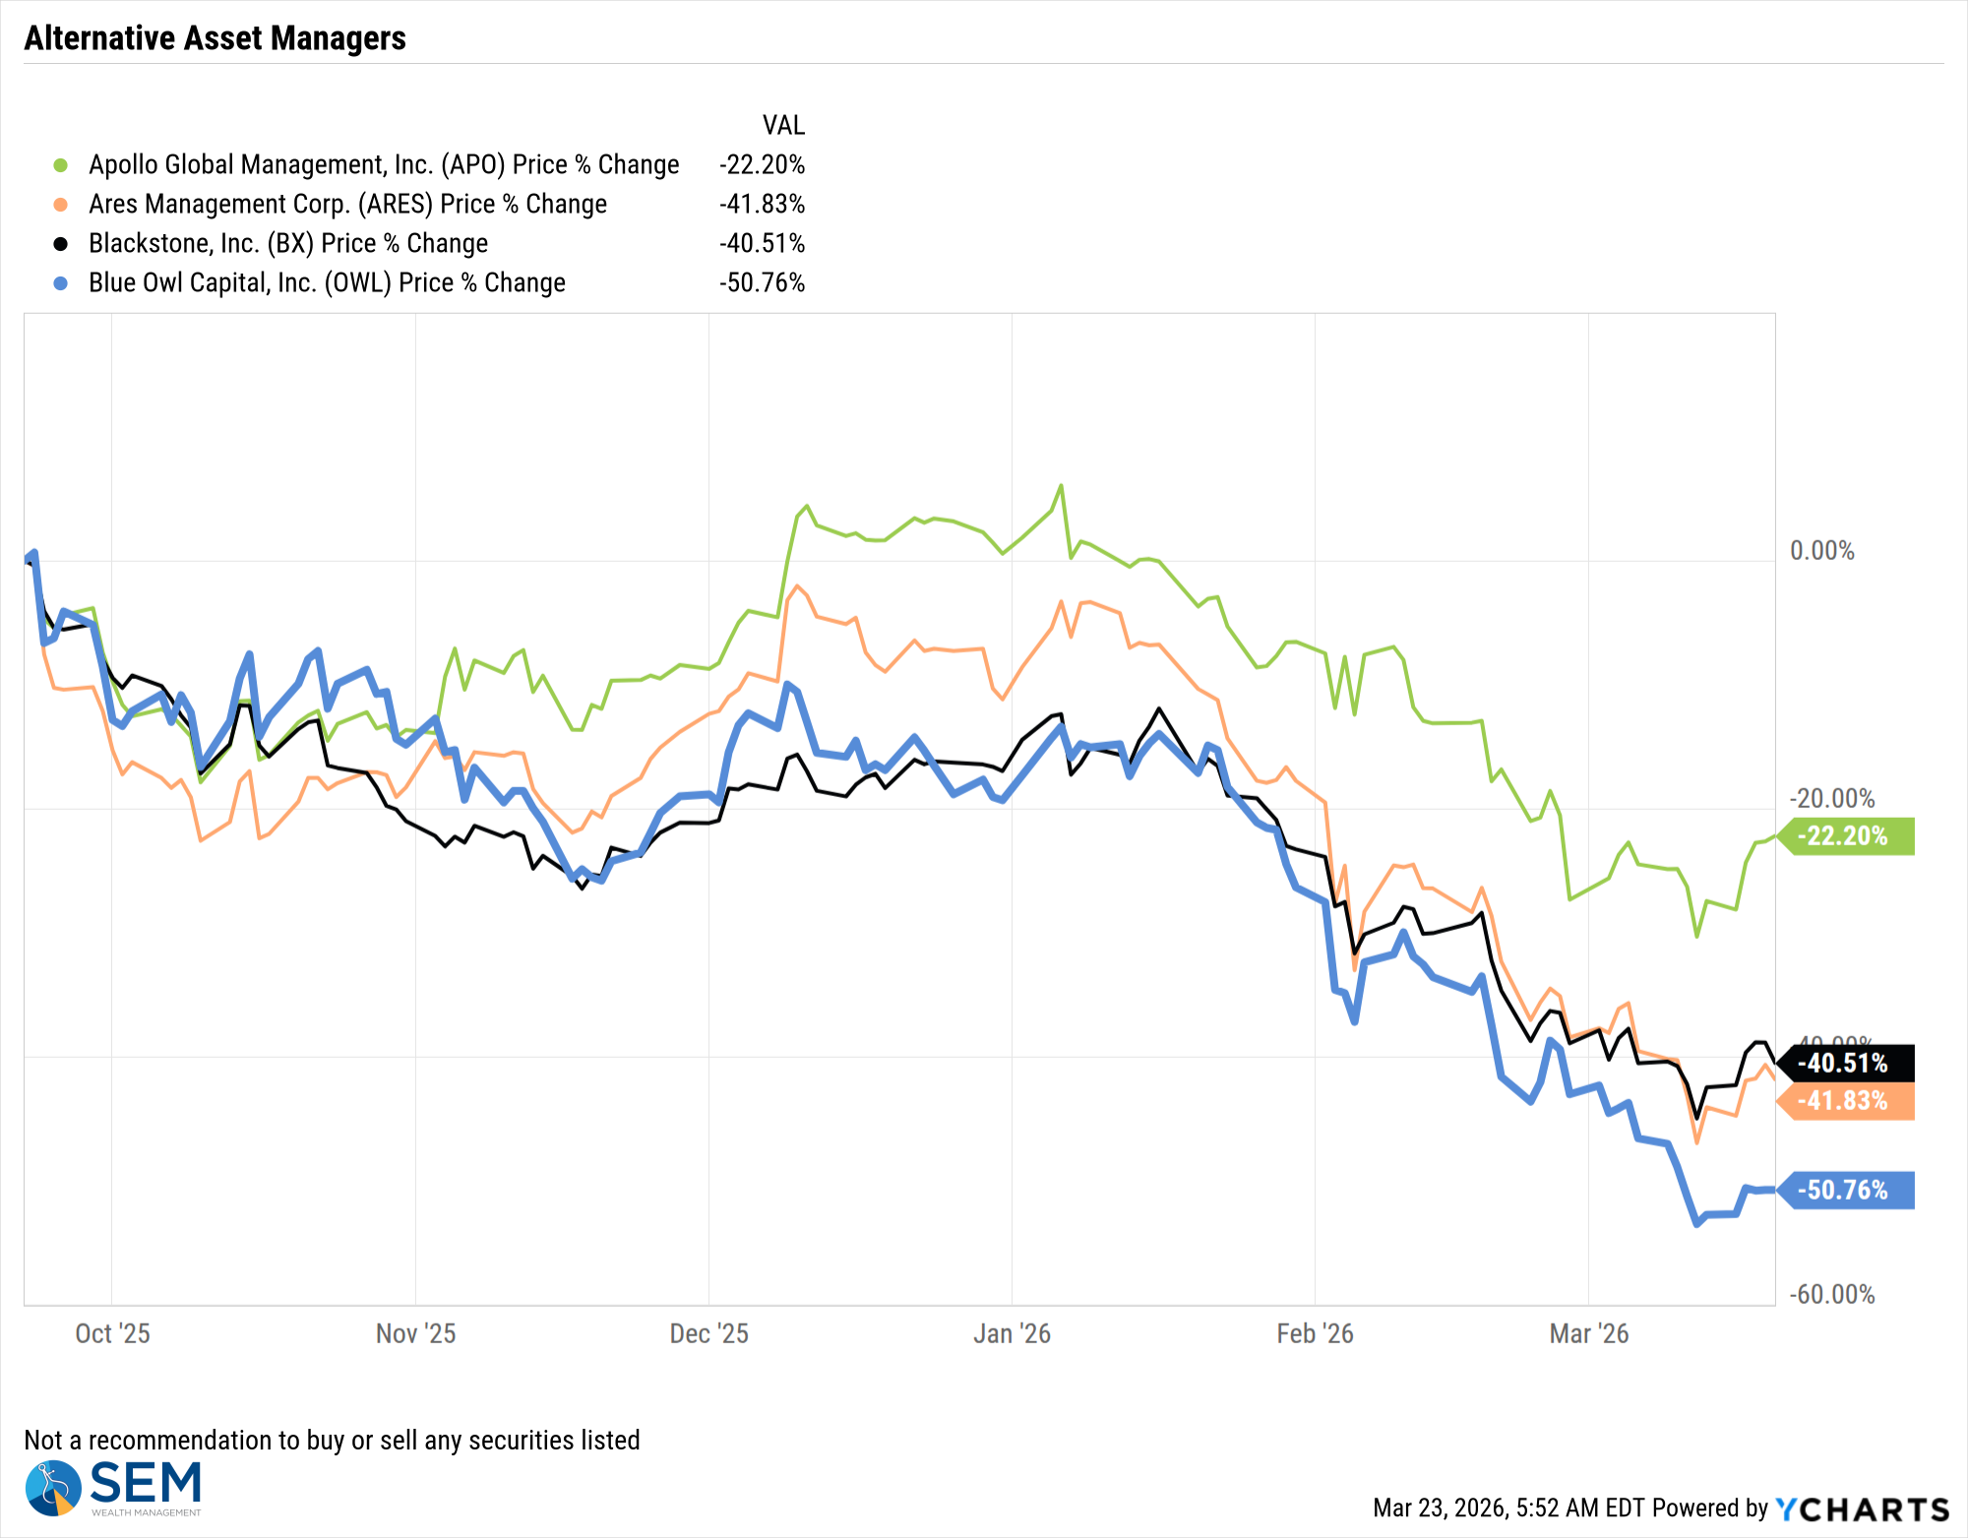Select the orange -41.83% end value flag
This screenshot has height=1538, width=1968.
pos(1848,1101)
